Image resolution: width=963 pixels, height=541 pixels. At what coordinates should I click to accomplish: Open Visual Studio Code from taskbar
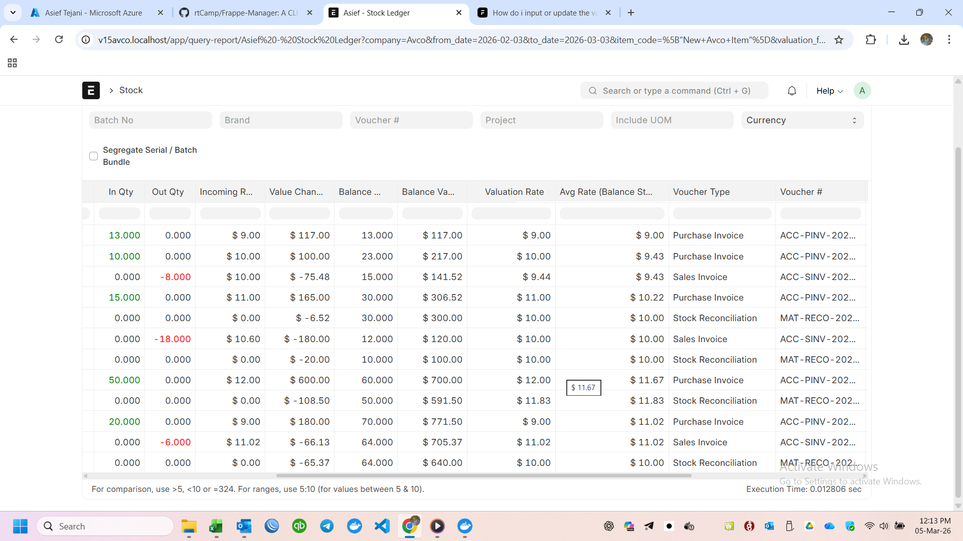pos(382,526)
